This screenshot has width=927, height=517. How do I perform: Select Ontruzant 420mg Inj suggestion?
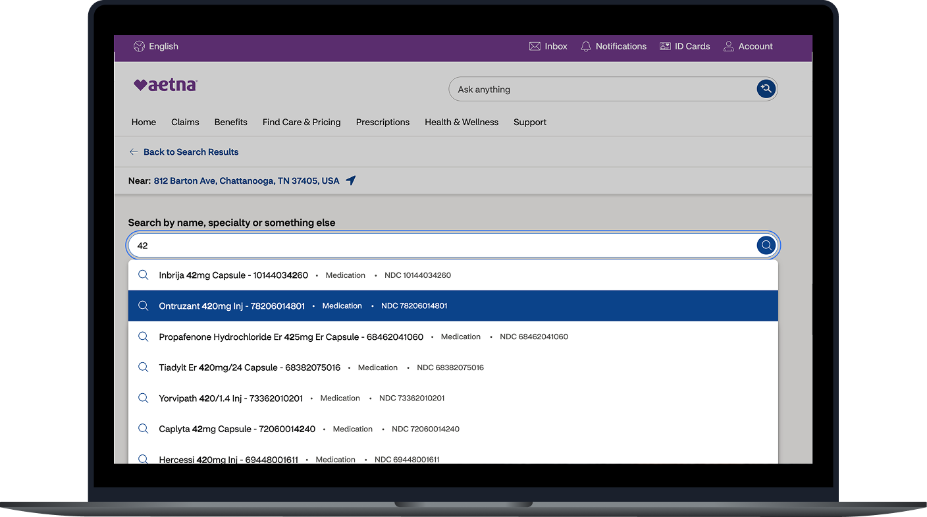(453, 306)
